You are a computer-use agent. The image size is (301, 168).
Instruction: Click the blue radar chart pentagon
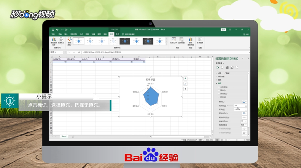pos(151,97)
